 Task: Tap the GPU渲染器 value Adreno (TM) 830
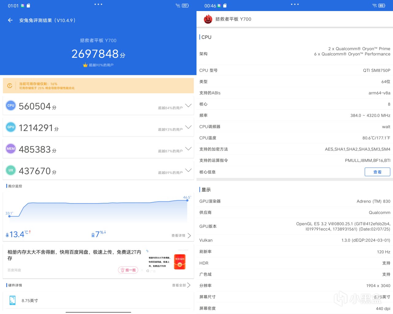pos(373,201)
